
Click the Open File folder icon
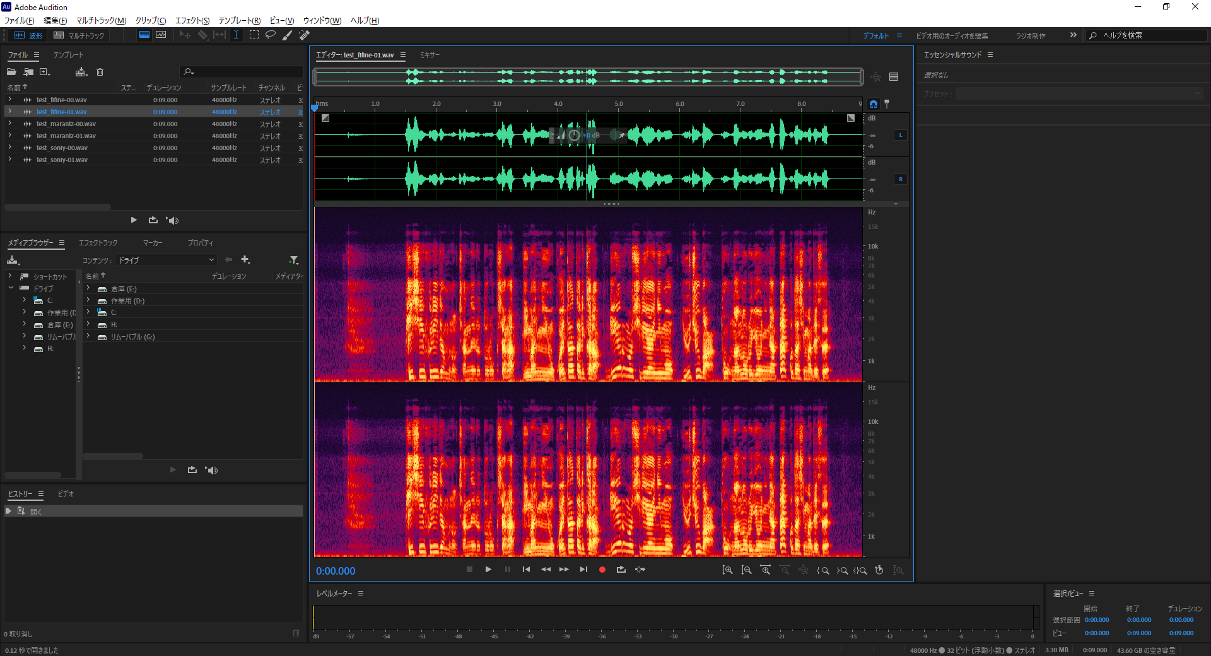11,72
